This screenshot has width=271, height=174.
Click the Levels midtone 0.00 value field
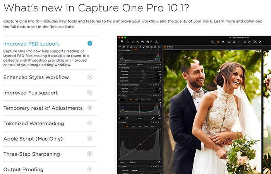pyautogui.click(x=140, y=118)
